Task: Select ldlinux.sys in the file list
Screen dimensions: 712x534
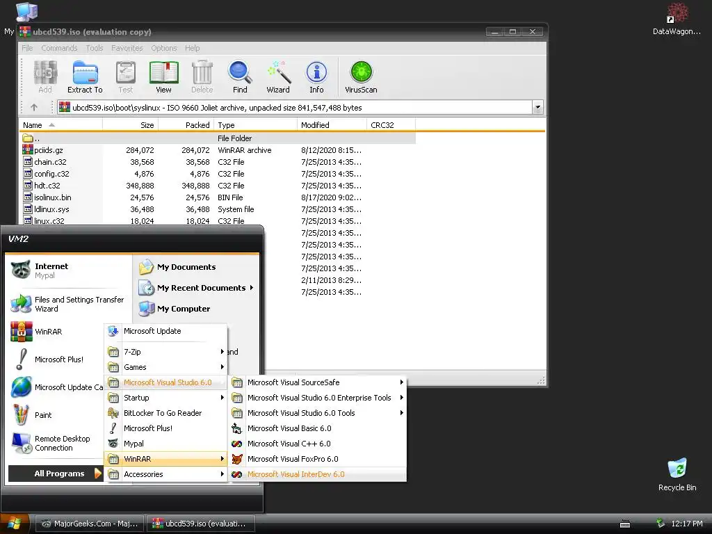Action: (x=218, y=209)
